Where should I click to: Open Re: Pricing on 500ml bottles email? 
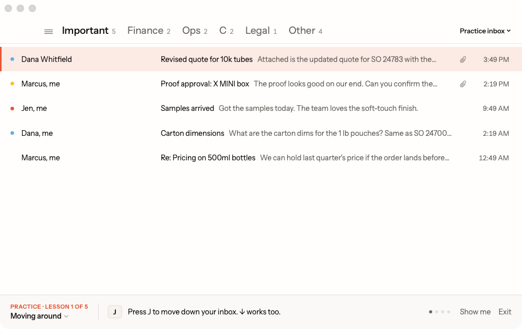point(261,158)
